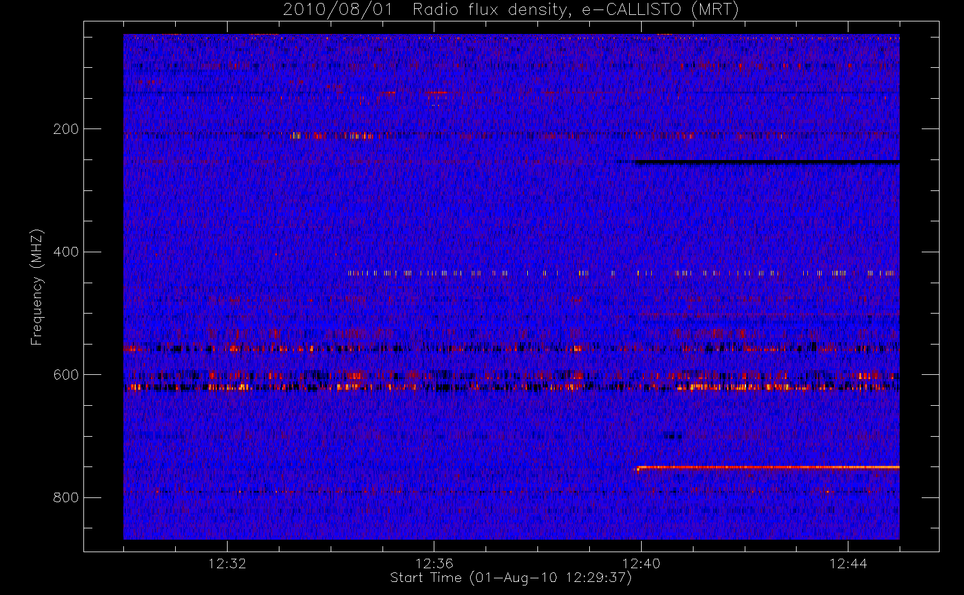Click the plot title 'Radio flux density, e-CALLISTO (MRT)'

click(x=575, y=10)
